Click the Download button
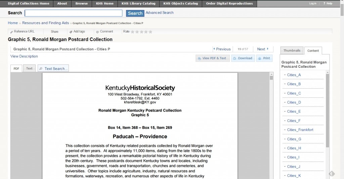Image resolution: width=344 pixels, height=179 pixels. click(243, 58)
